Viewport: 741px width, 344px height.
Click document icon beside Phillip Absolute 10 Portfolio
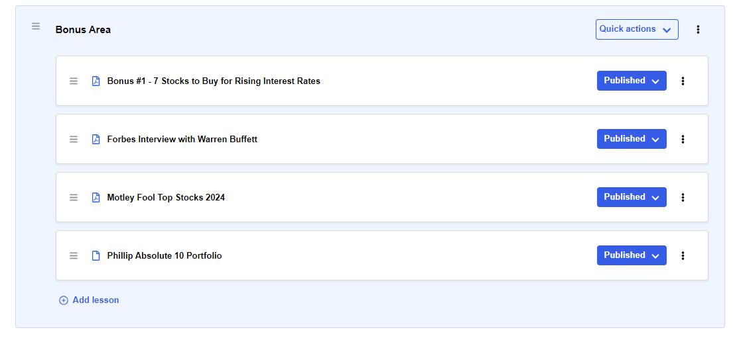96,255
